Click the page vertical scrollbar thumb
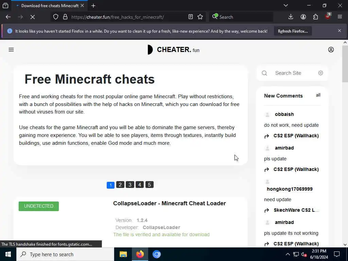Image resolution: width=348 pixels, height=261 pixels. click(x=345, y=64)
